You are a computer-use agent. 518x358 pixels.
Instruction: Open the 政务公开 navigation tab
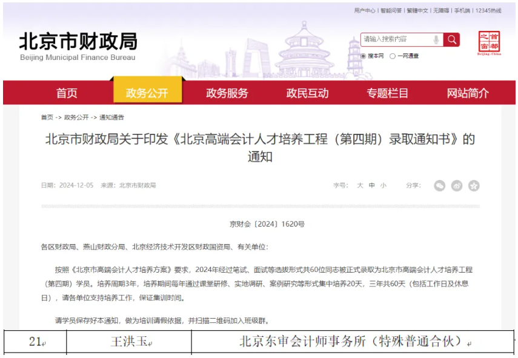click(147, 93)
